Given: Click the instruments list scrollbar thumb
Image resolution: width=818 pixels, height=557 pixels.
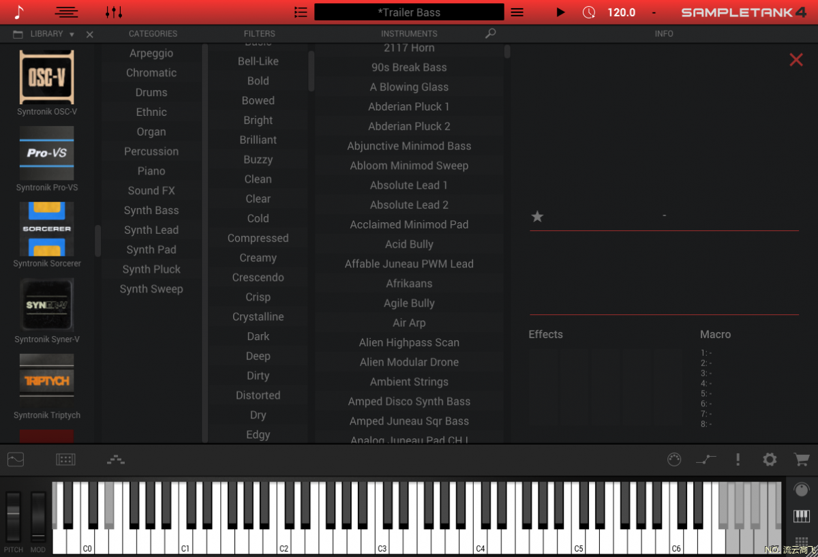Looking at the screenshot, I should coord(507,52).
